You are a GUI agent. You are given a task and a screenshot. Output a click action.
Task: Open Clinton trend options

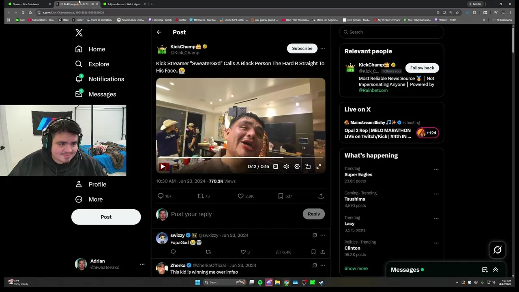tap(436, 243)
